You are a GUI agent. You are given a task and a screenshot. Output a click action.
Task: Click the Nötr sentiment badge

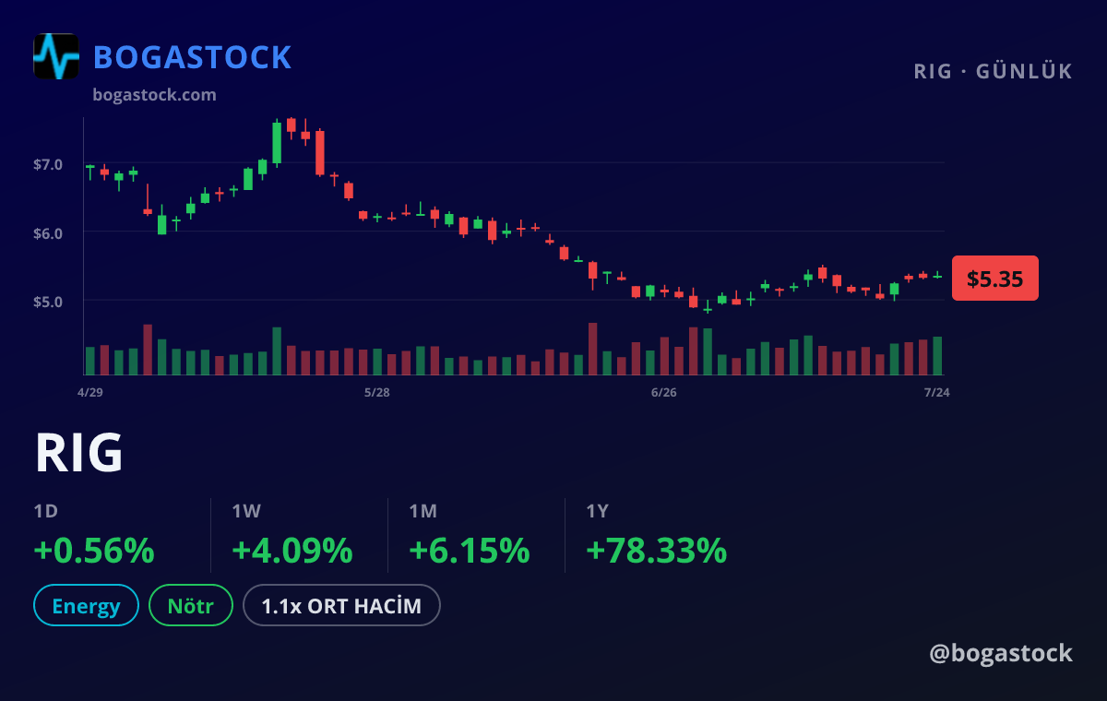191,606
